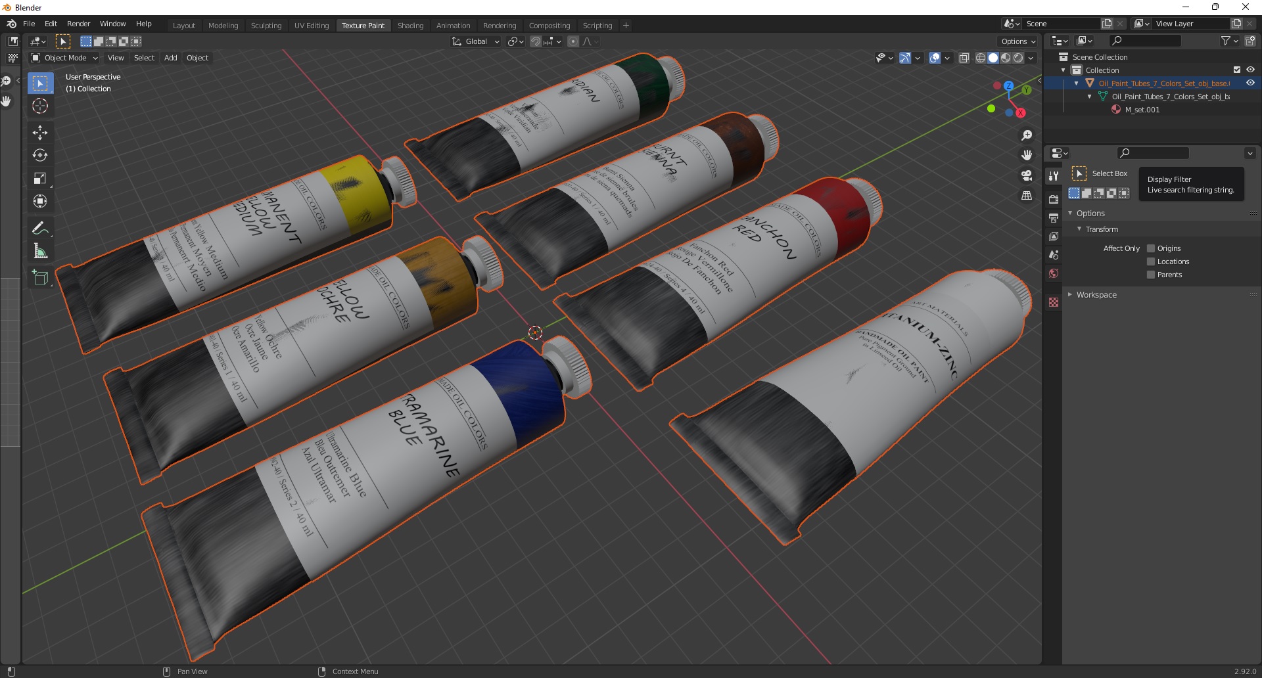Switch to wireframe viewport shading
The height and width of the screenshot is (678, 1262).
coord(981,58)
